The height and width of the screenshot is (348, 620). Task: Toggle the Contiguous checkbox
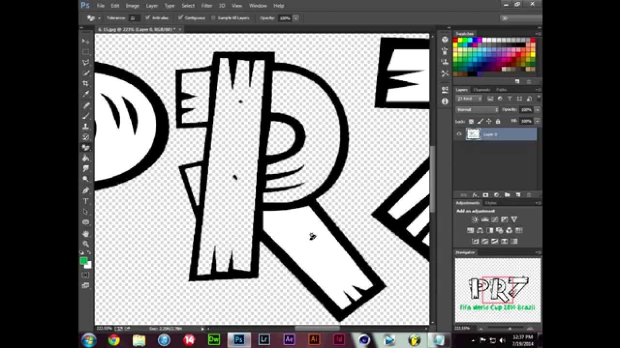[181, 18]
